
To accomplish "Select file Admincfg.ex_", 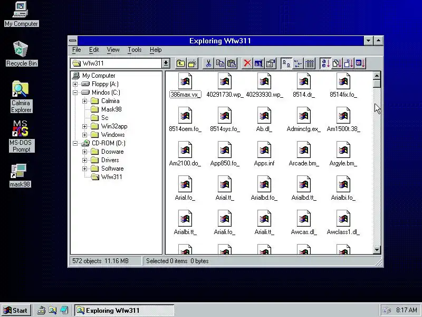I will [x=304, y=120].
